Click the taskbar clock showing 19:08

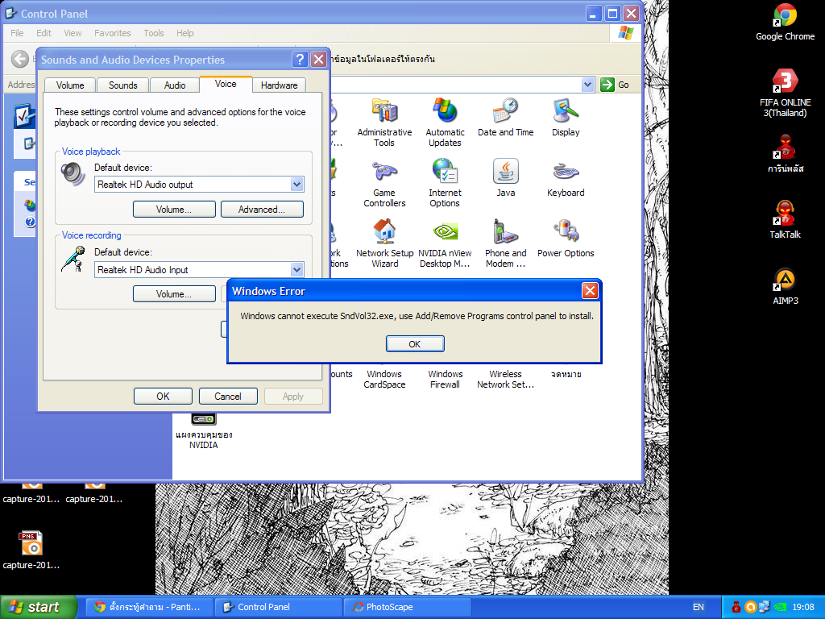(803, 607)
